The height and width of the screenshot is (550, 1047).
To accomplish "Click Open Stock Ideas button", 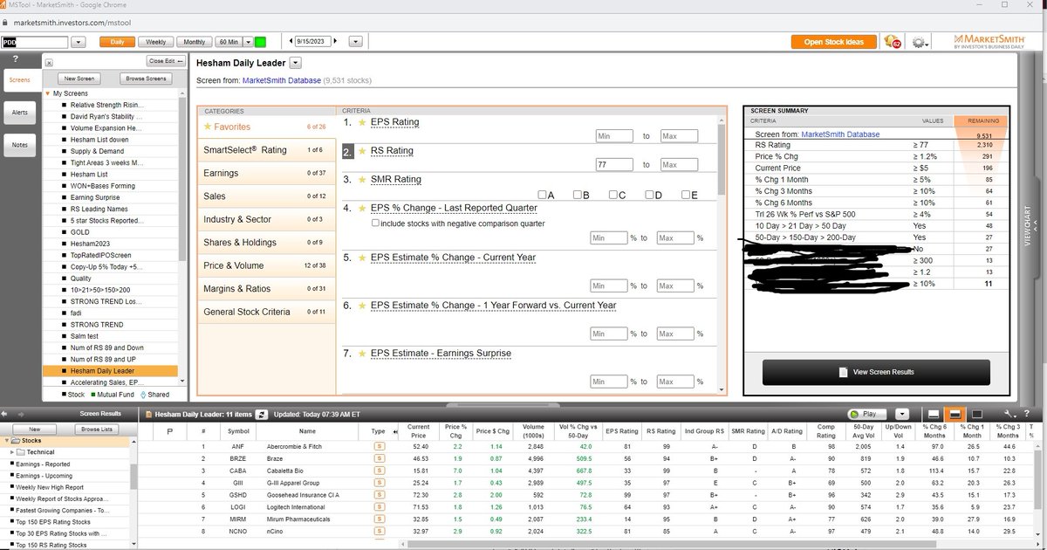I will (x=834, y=42).
